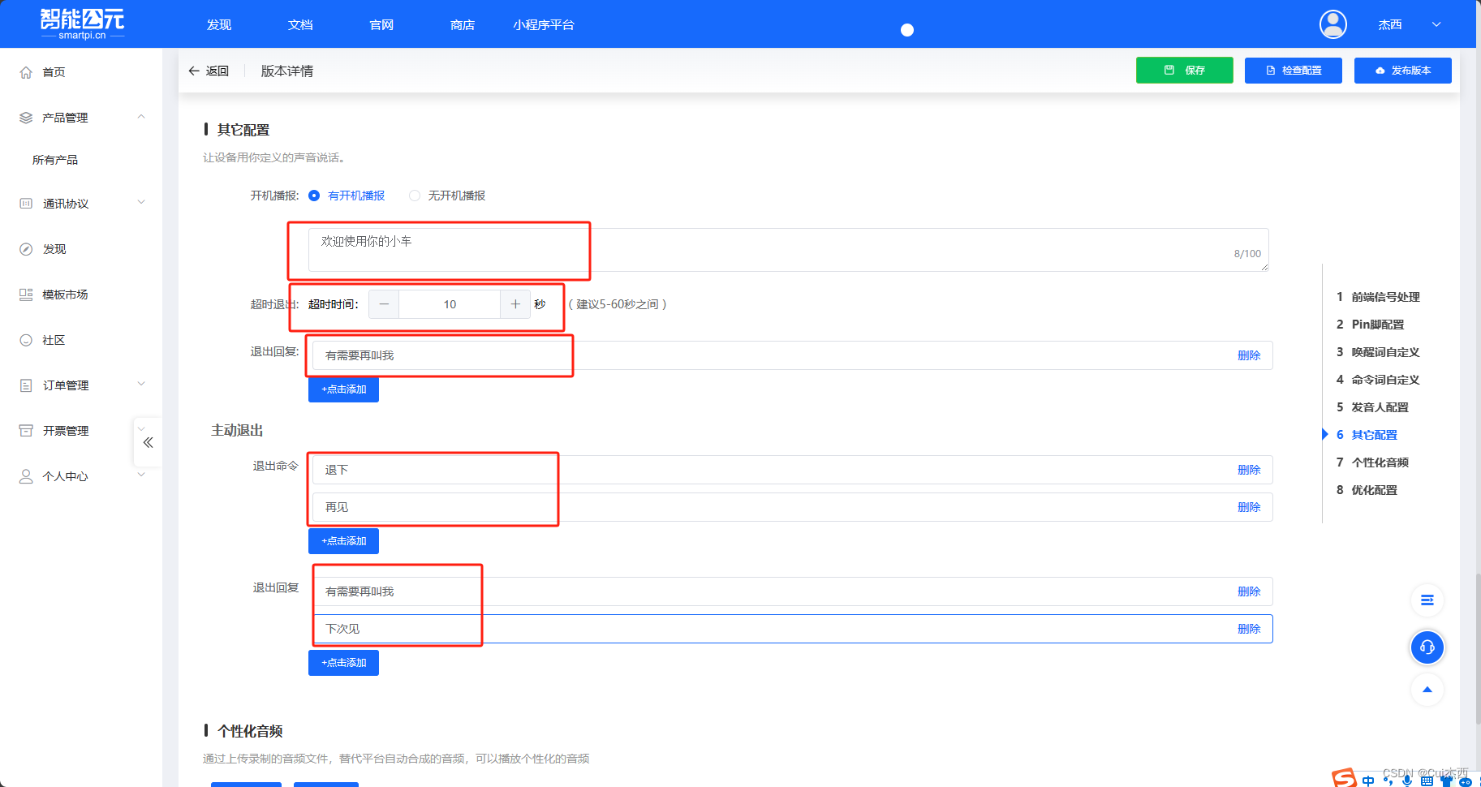Jump to the 发音人配置 anchor
Viewport: 1481px width, 787px height.
pyautogui.click(x=1380, y=407)
